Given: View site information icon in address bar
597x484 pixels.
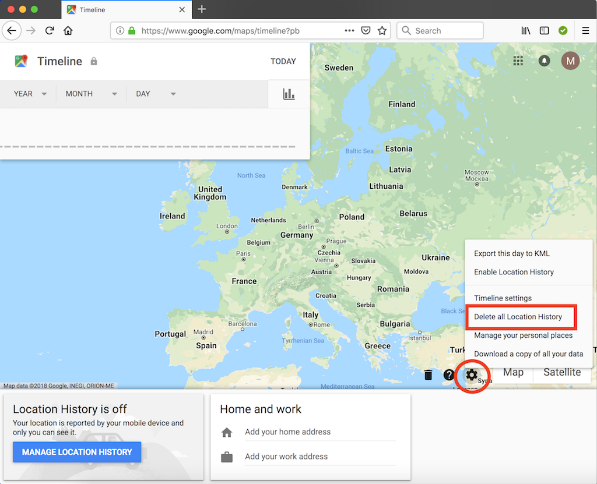Looking at the screenshot, I should pos(120,30).
